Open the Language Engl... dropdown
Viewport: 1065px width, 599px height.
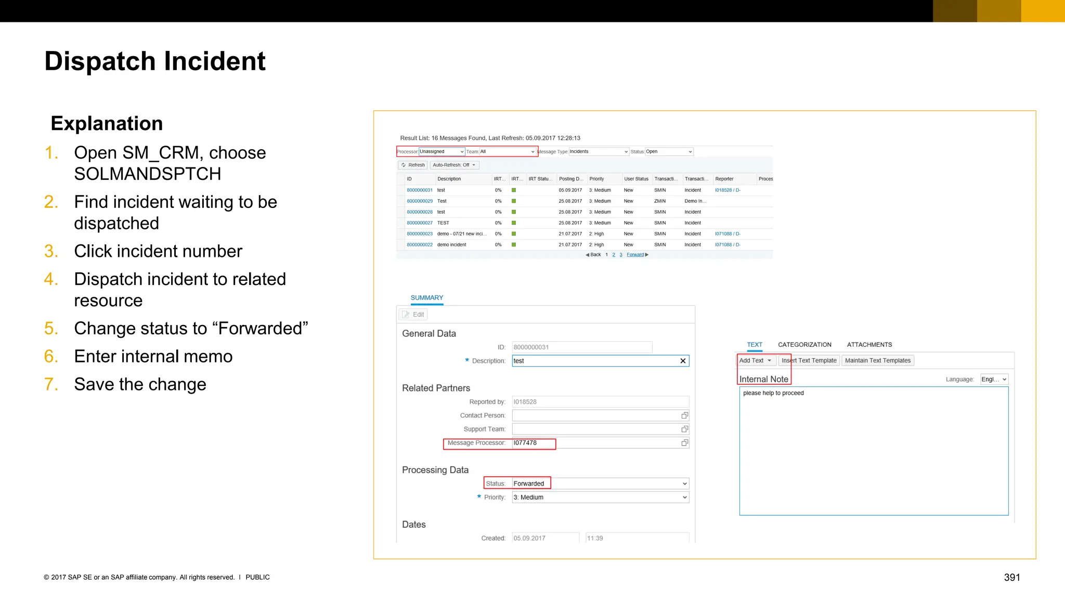994,380
